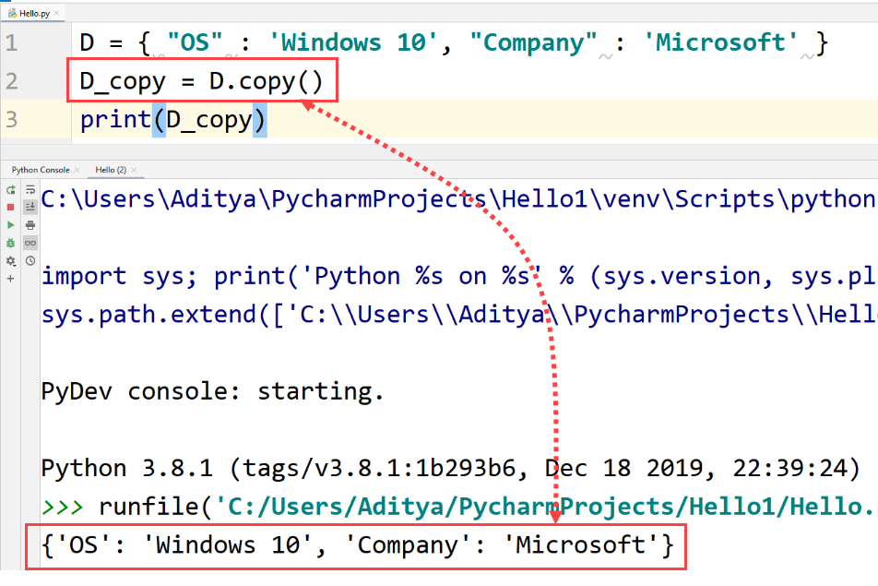
Task: Place cursor on D.copy() call
Action: pos(266,82)
